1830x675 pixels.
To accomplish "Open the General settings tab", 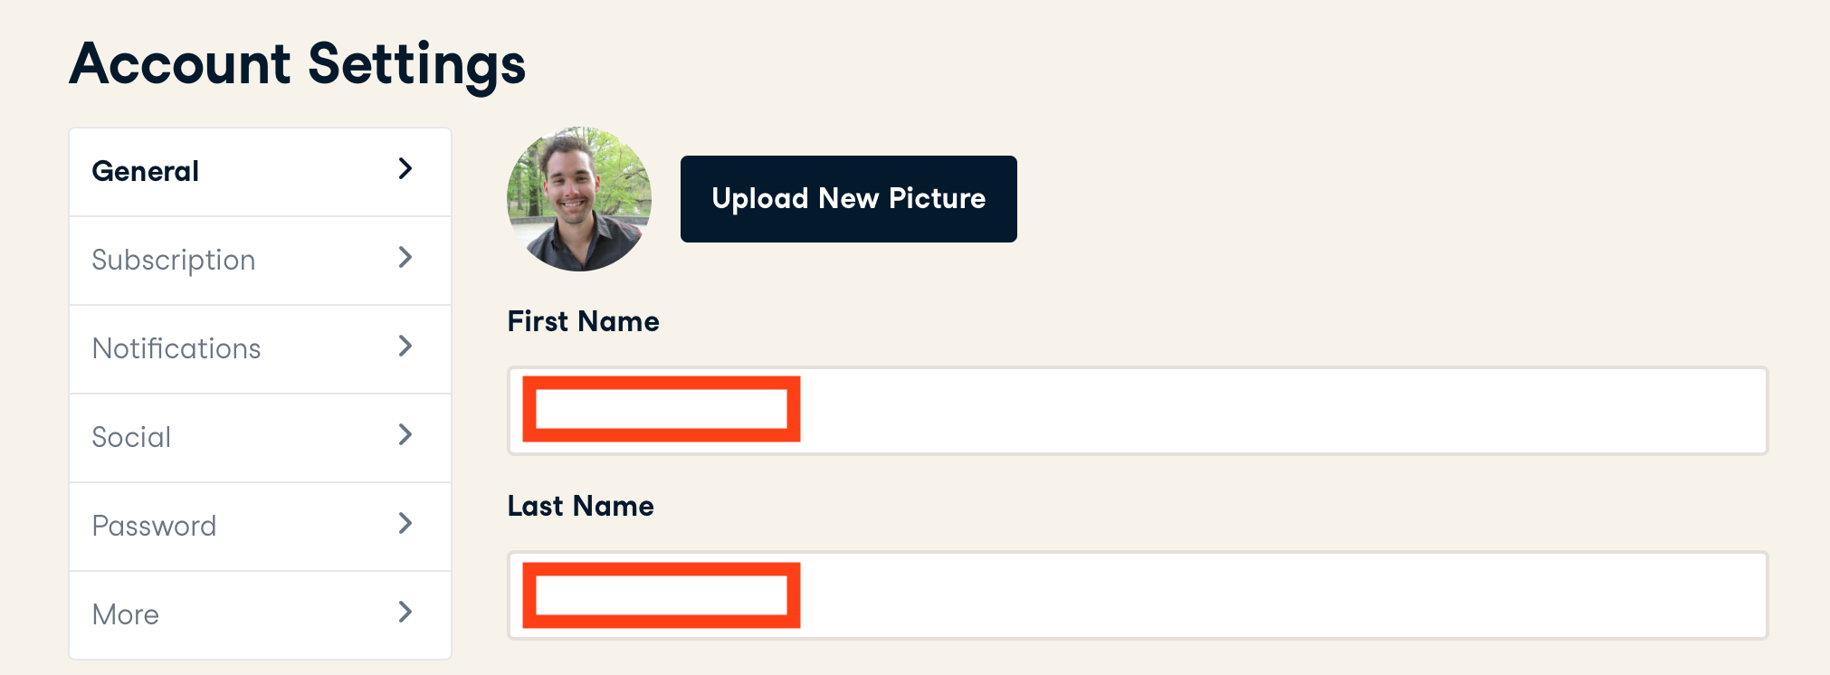I will coord(146,171).
